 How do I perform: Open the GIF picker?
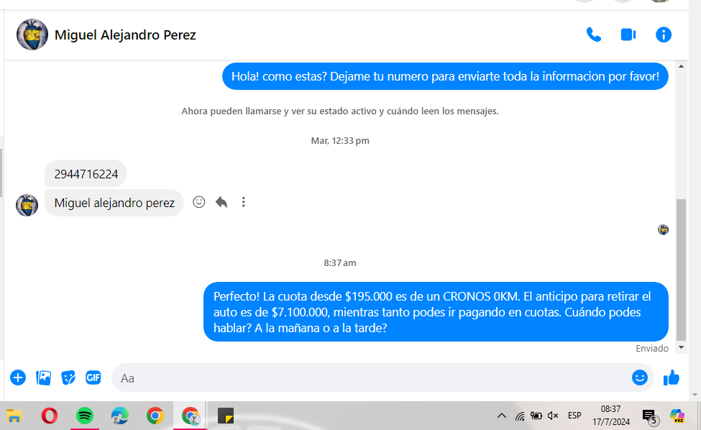pyautogui.click(x=93, y=378)
